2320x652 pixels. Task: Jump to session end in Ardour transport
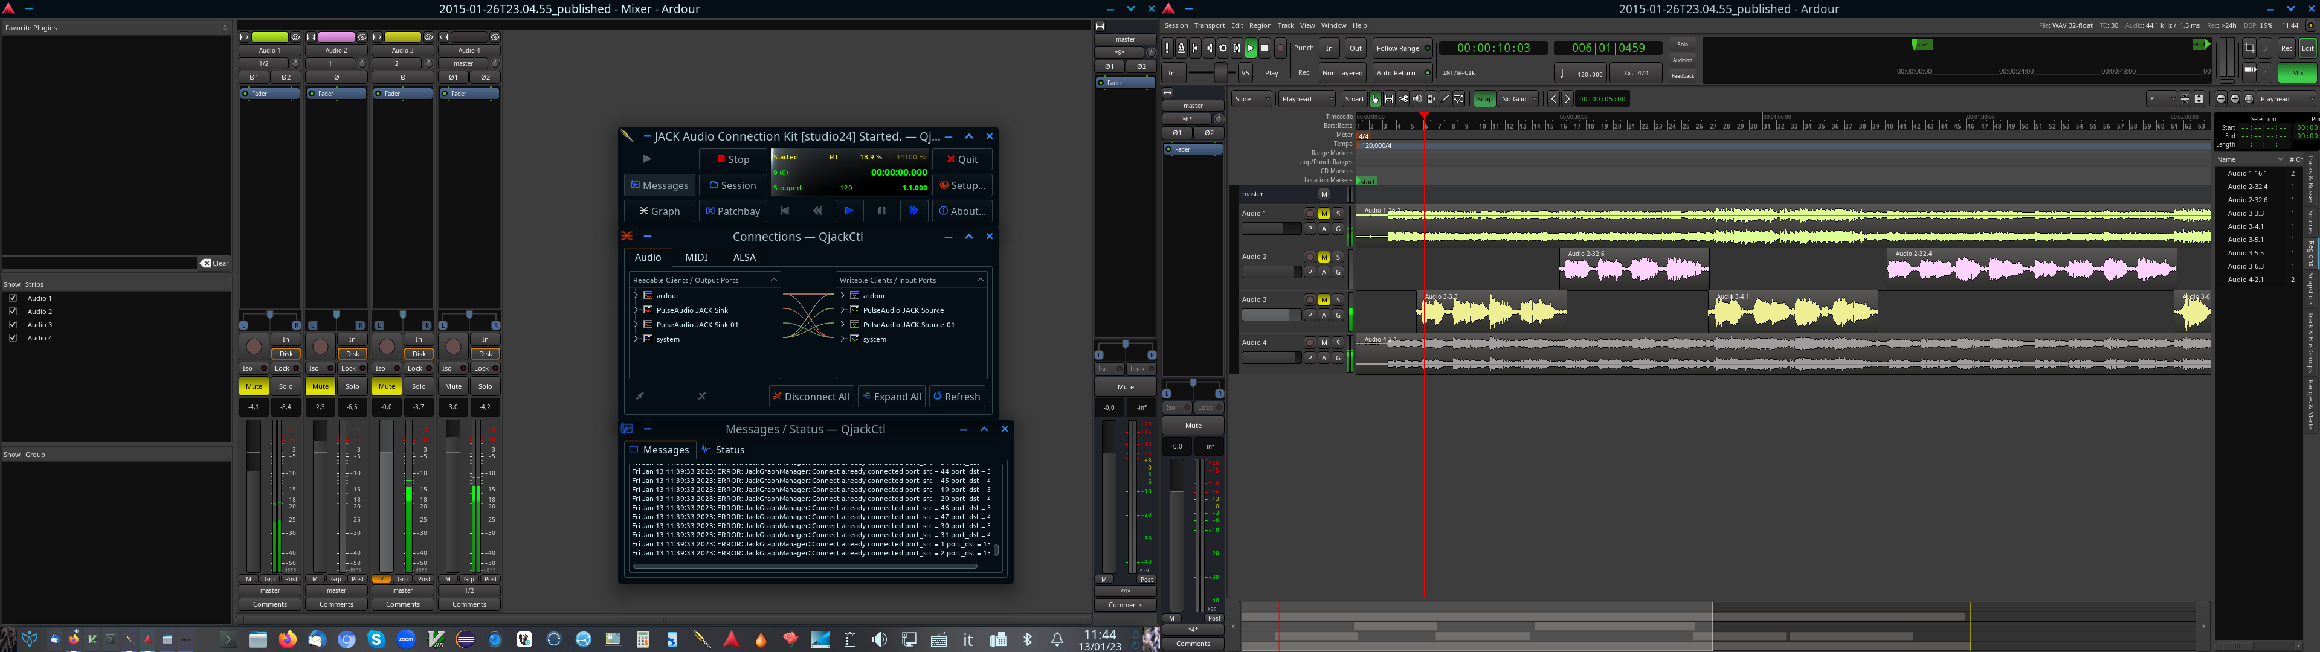(x=1210, y=49)
